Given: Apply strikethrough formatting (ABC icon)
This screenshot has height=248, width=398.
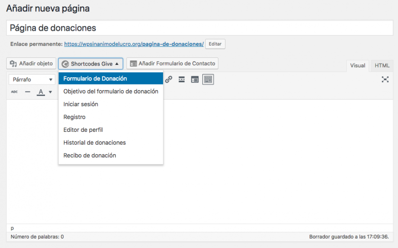Looking at the screenshot, I should click(x=14, y=92).
